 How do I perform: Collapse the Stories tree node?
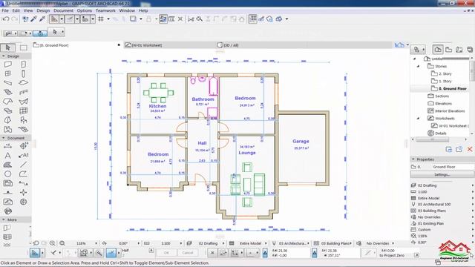point(419,66)
